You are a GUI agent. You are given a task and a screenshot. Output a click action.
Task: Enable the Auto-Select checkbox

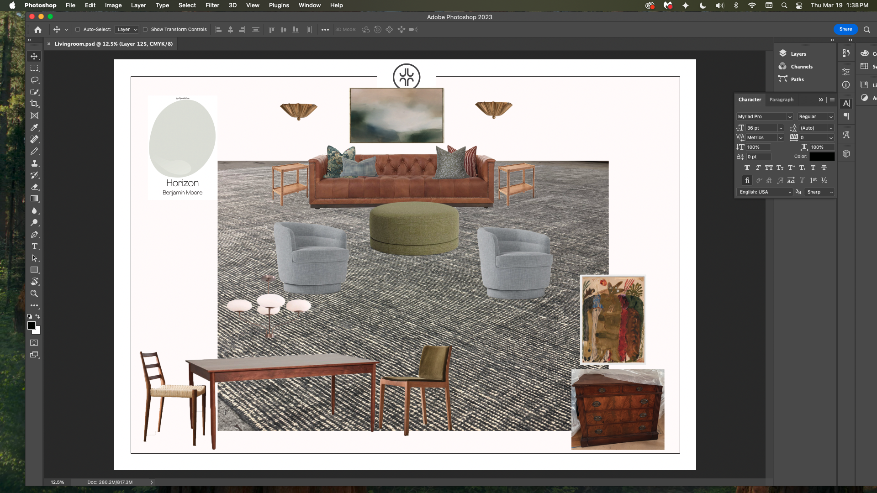[78, 30]
